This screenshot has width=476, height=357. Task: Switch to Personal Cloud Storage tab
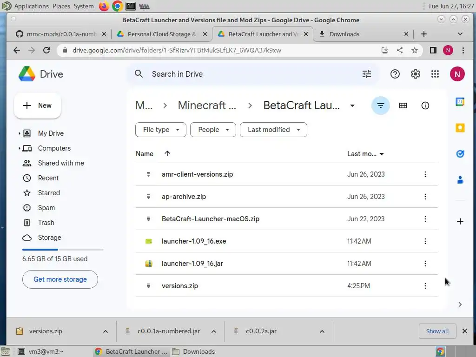[x=162, y=34]
